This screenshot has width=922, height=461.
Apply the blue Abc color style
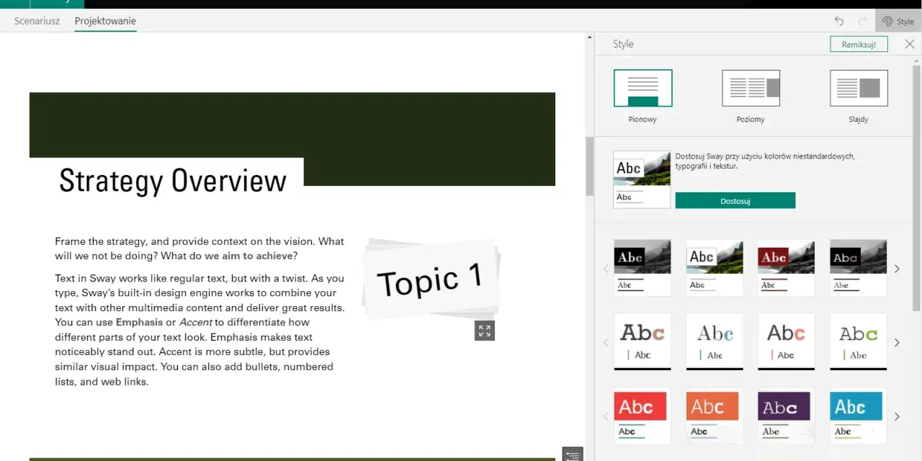point(859,416)
